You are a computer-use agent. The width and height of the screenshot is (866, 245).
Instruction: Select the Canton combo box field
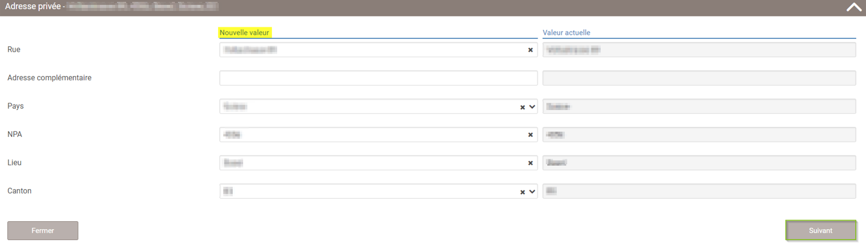[x=368, y=191]
